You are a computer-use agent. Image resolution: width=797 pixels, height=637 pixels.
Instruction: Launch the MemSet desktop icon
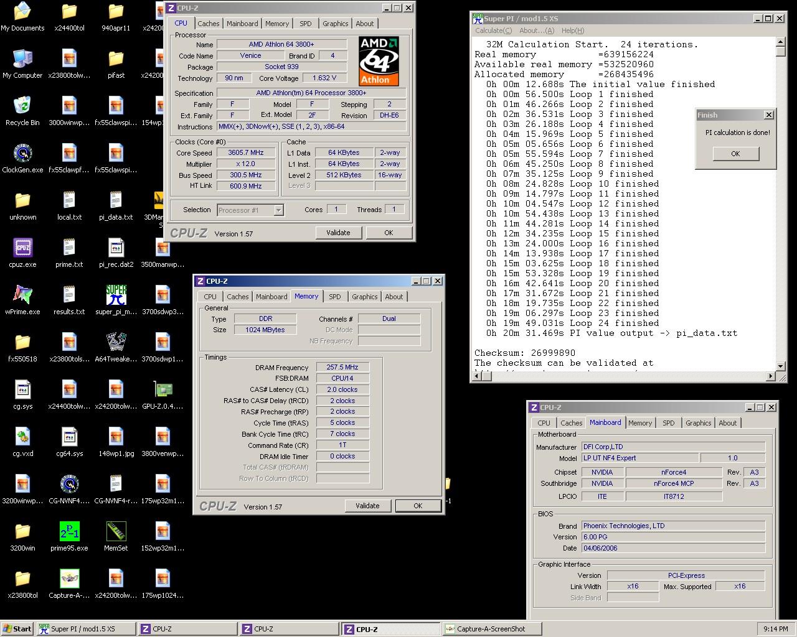pyautogui.click(x=116, y=537)
